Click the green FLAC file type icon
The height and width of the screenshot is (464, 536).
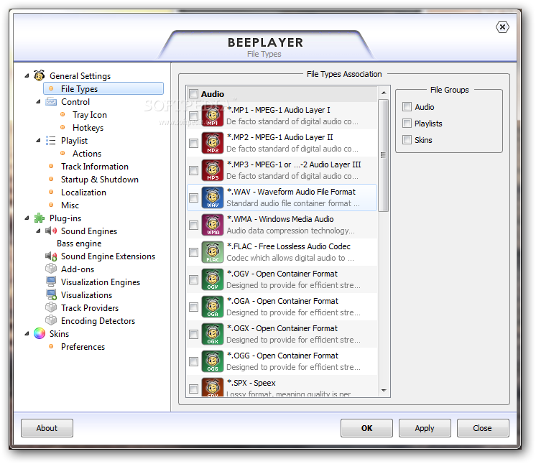[x=213, y=252]
